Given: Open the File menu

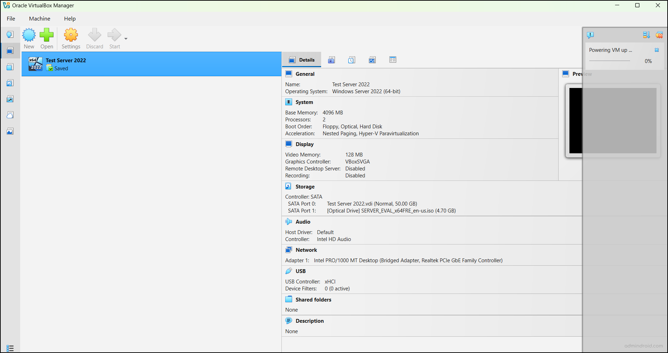Looking at the screenshot, I should pyautogui.click(x=11, y=18).
